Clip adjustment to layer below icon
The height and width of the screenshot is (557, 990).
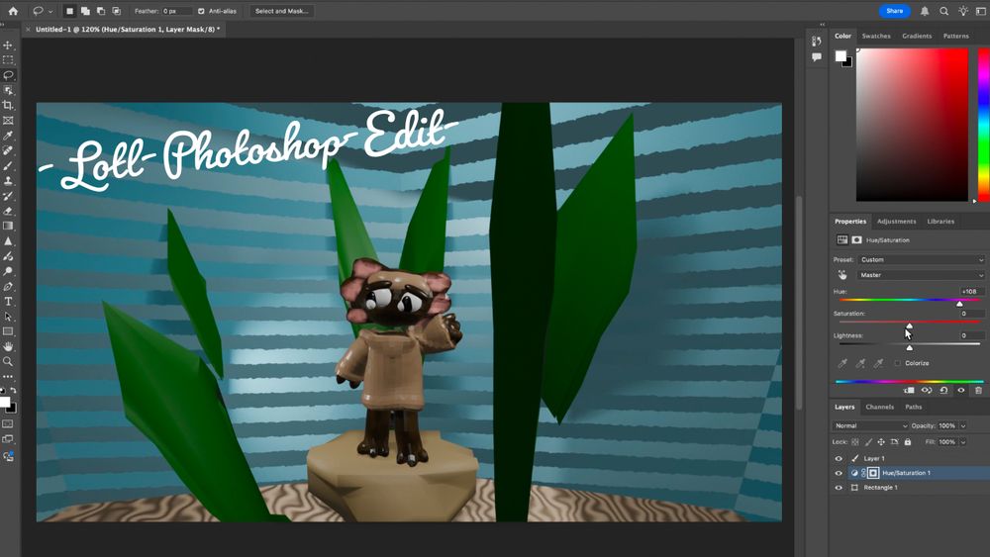[909, 391]
